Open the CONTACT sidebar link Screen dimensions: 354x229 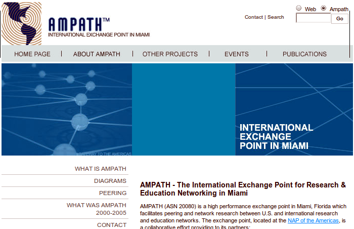click(112, 225)
